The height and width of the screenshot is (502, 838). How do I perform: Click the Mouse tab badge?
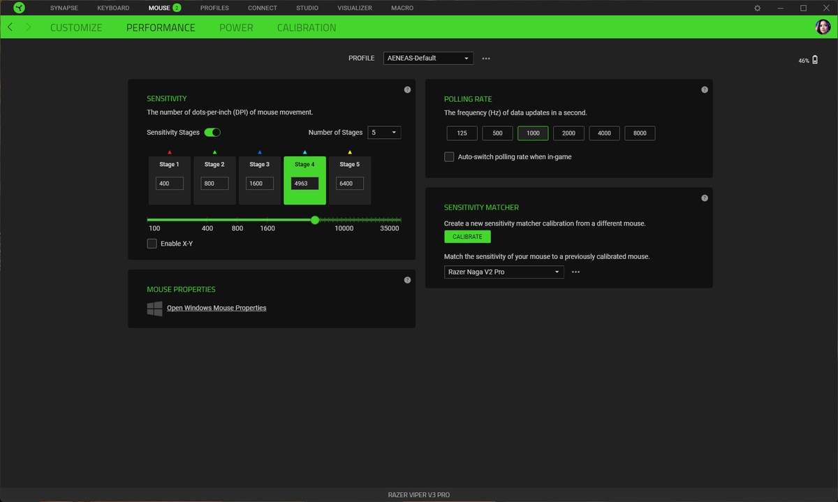click(x=177, y=8)
